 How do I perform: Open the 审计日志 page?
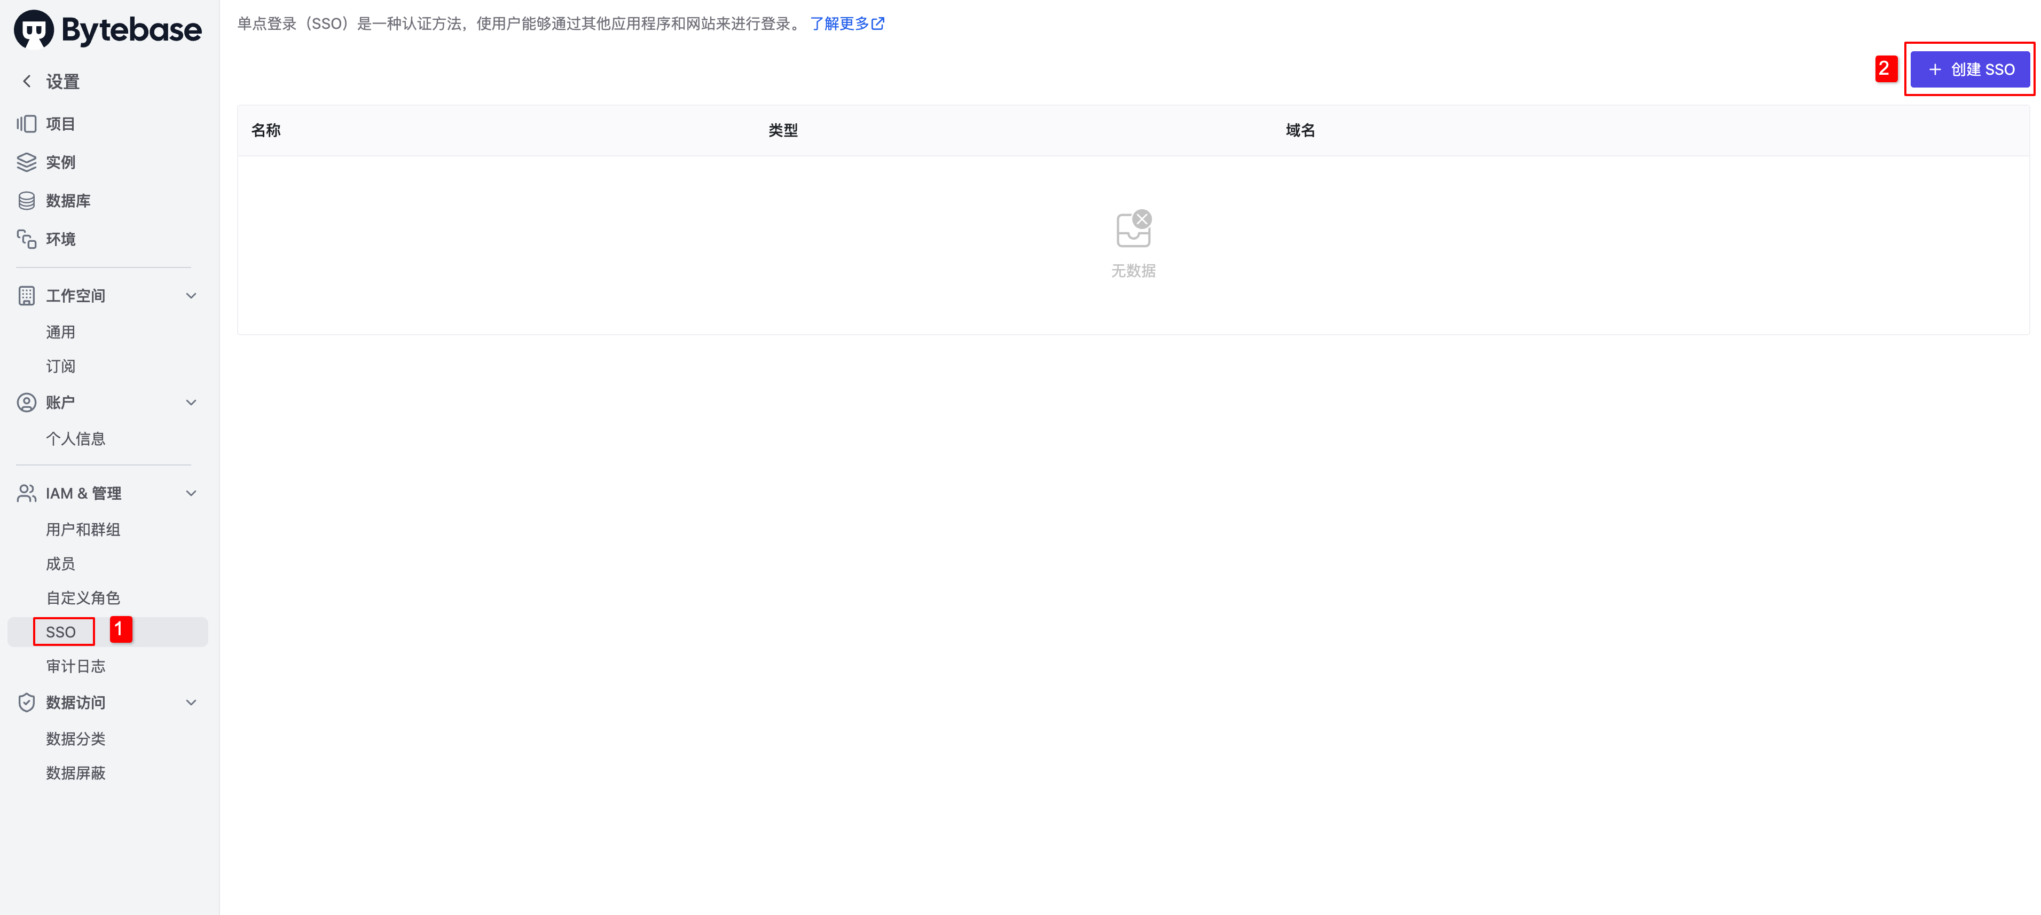coord(75,666)
